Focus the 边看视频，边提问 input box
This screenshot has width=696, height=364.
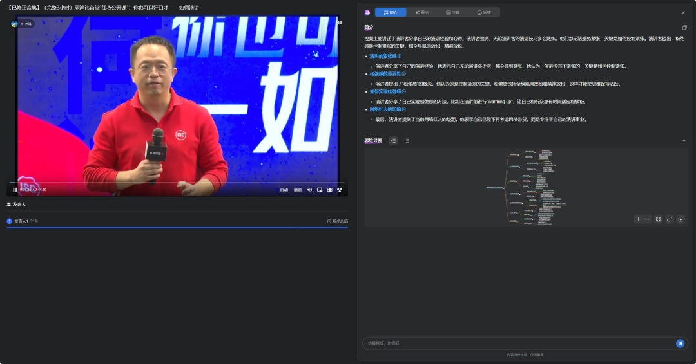point(519,343)
